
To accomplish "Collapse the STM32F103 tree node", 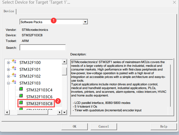I will pos(8,83).
